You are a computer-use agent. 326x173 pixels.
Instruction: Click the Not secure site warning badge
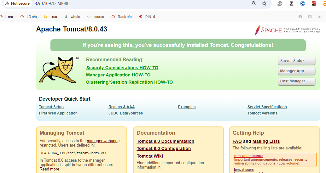(x=17, y=3)
